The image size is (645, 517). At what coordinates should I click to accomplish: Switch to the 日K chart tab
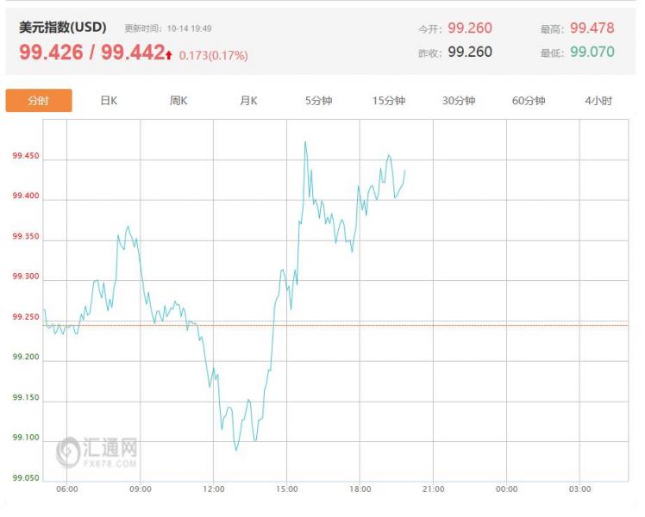tap(109, 101)
